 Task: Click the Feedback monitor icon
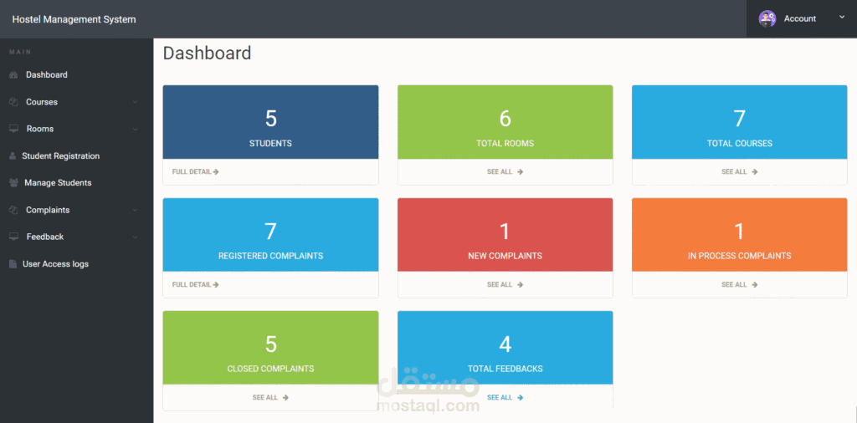pyautogui.click(x=13, y=237)
